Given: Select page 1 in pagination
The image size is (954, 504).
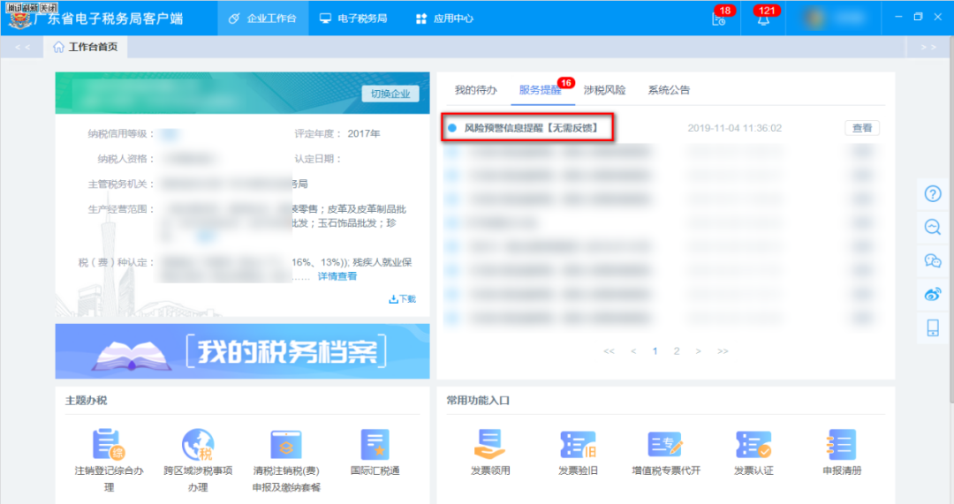Looking at the screenshot, I should click(x=655, y=350).
